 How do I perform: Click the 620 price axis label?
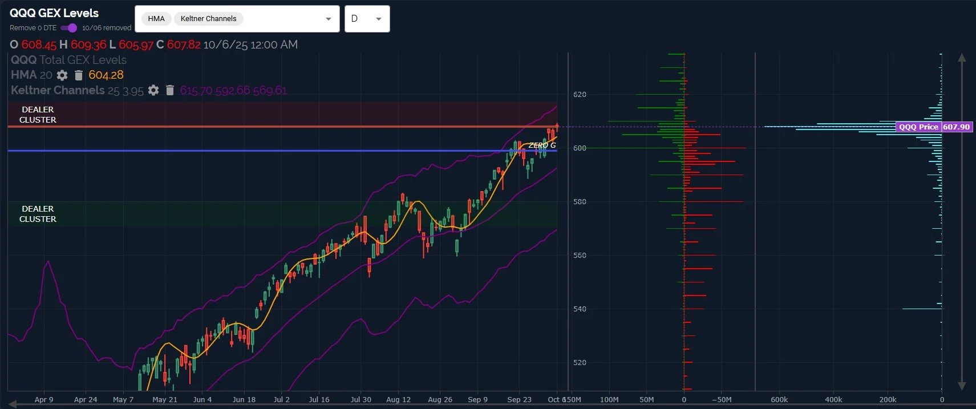coord(580,94)
